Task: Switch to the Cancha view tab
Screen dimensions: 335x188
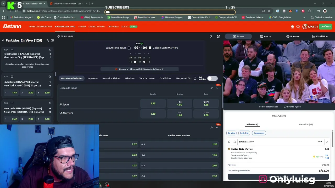Action: coord(266,36)
